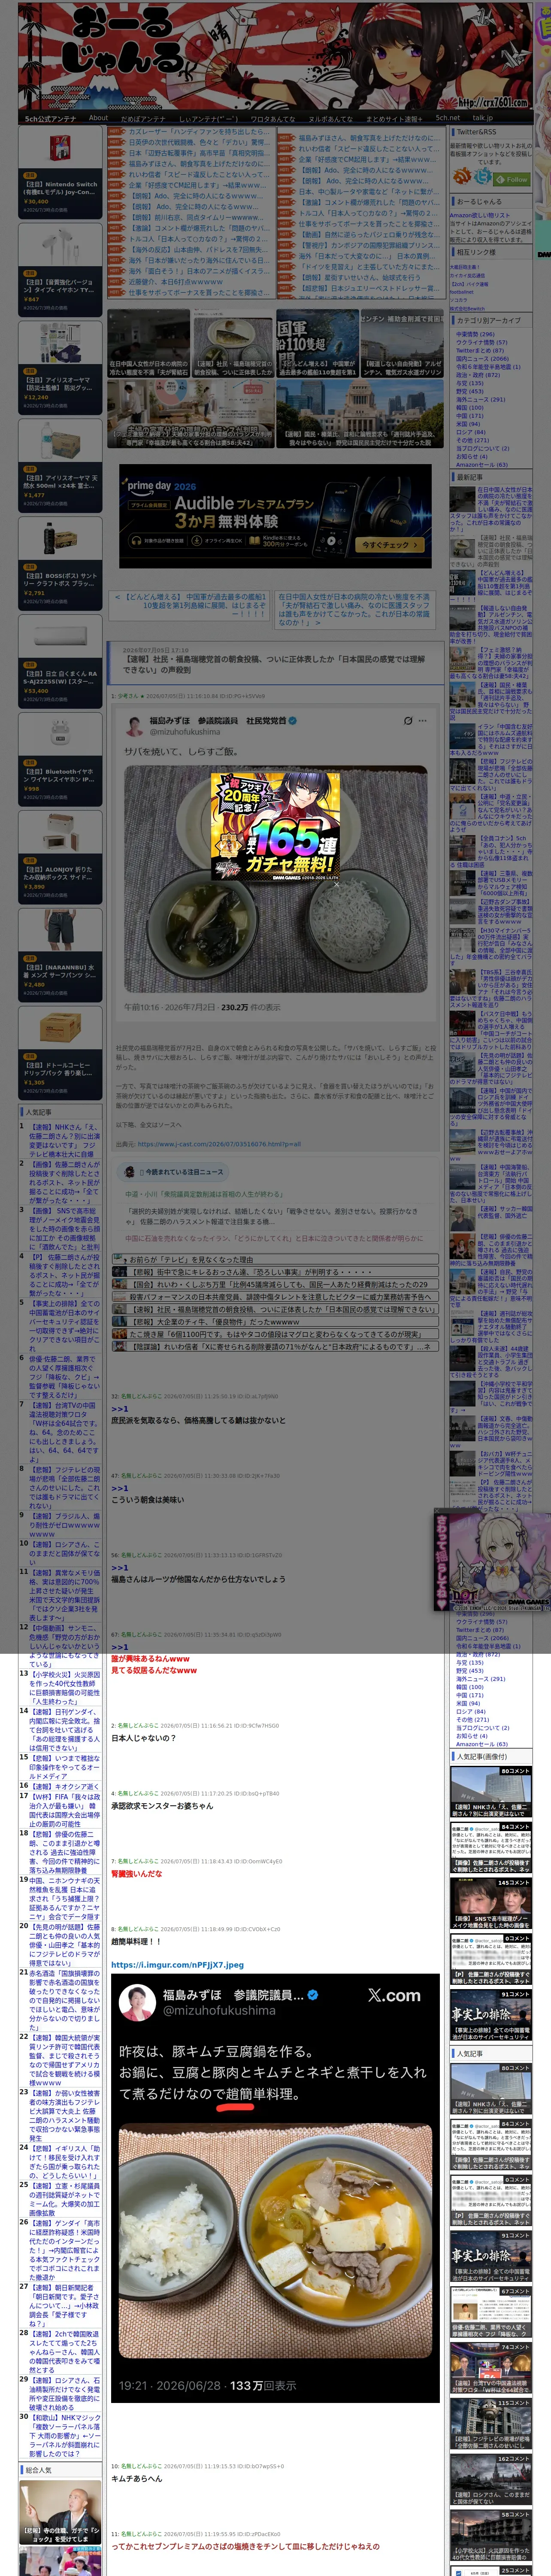
Task: Open the 5ch.net nav item
Action: point(448,118)
